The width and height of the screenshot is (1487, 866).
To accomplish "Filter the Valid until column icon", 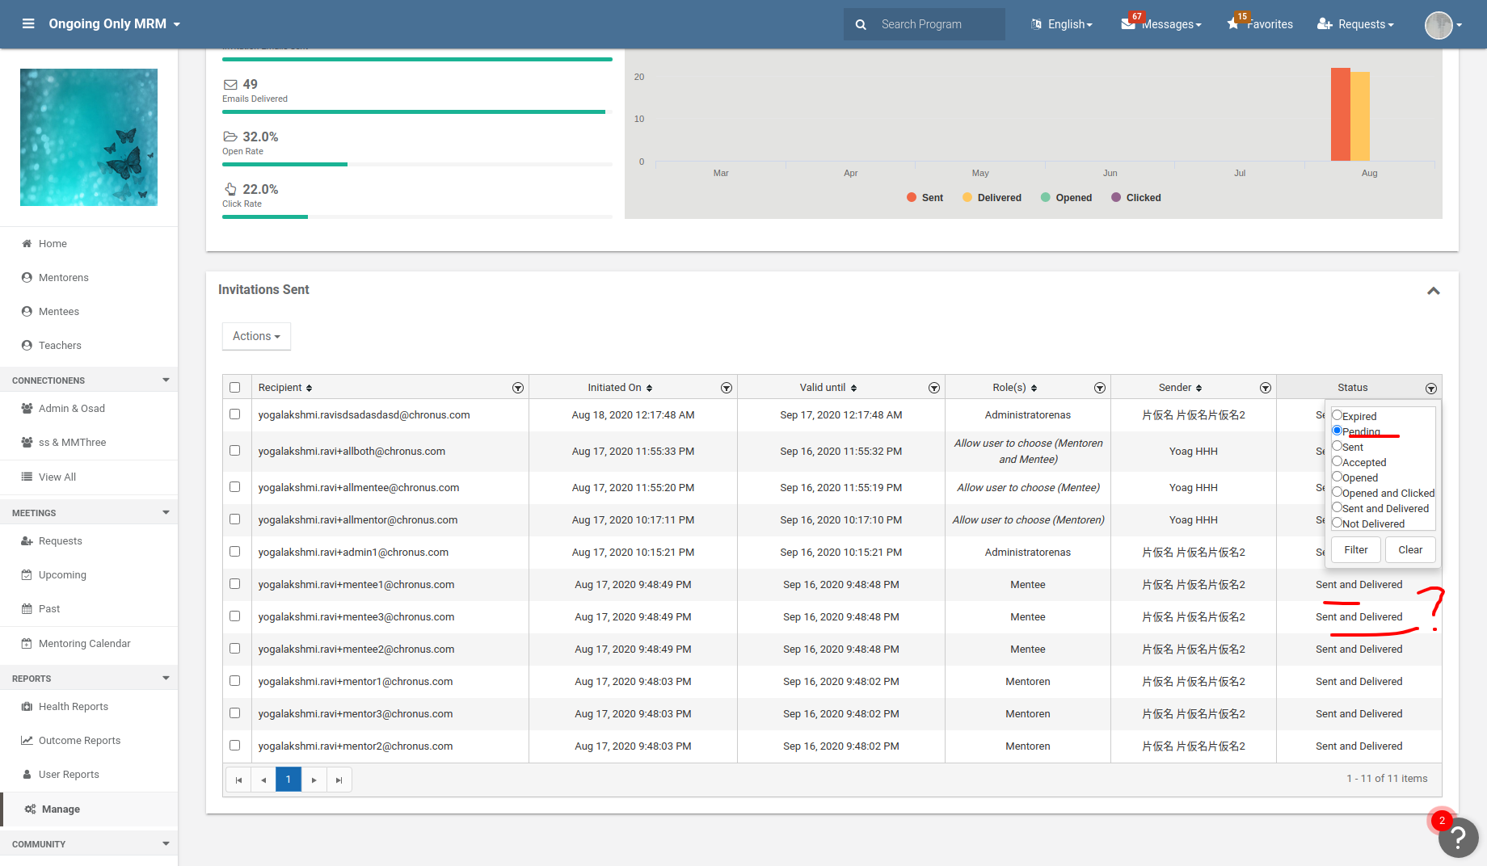I will tap(933, 389).
